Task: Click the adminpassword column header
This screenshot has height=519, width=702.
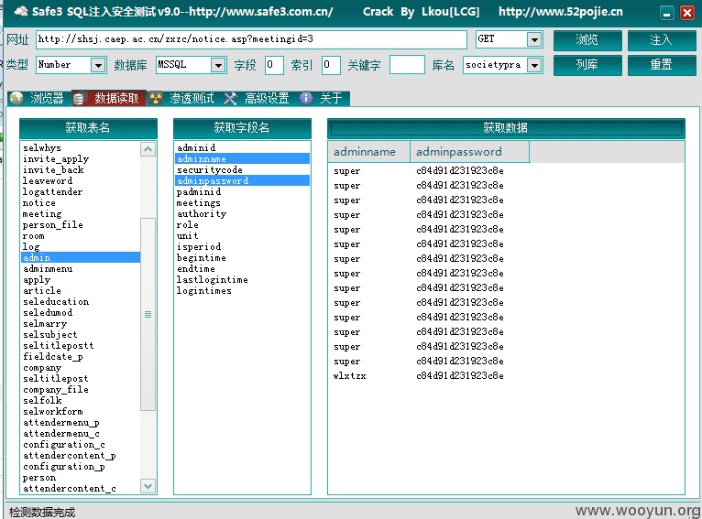Action: click(469, 152)
